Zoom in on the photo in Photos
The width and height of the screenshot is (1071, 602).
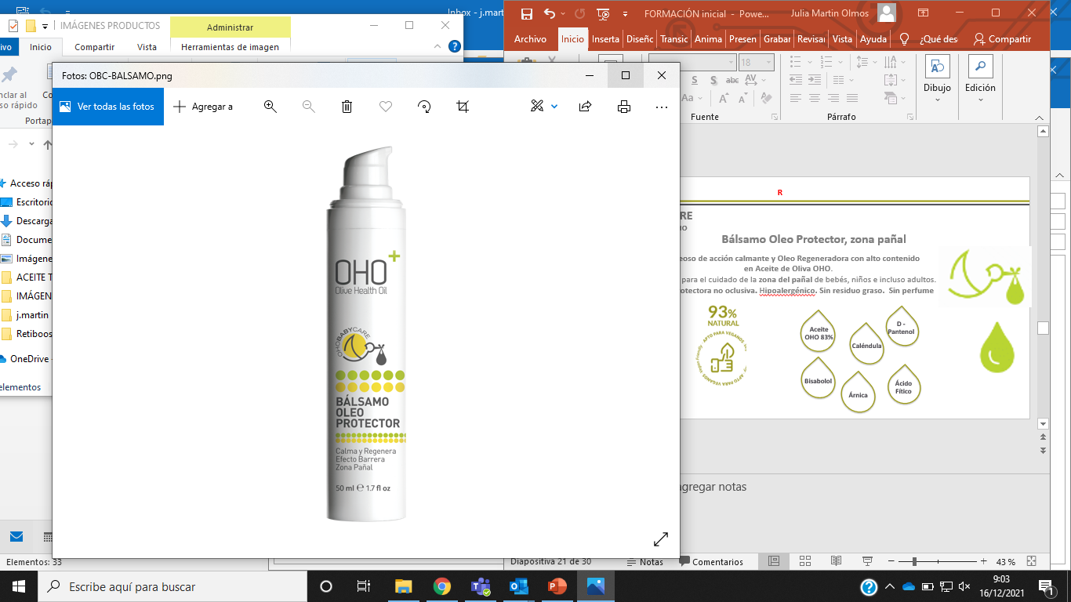pos(270,107)
